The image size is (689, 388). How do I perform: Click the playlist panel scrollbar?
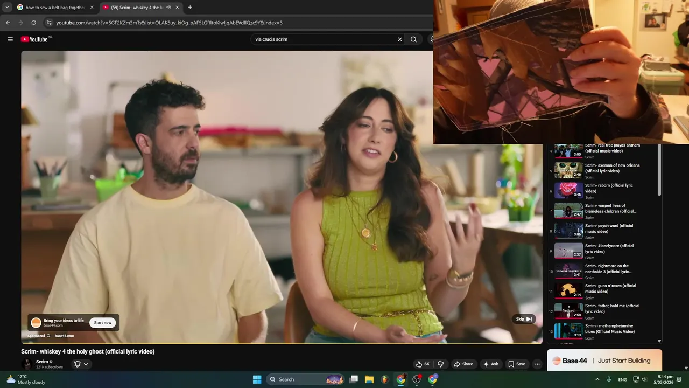(659, 170)
